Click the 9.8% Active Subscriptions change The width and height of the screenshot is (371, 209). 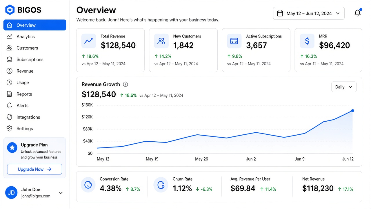tap(235, 56)
